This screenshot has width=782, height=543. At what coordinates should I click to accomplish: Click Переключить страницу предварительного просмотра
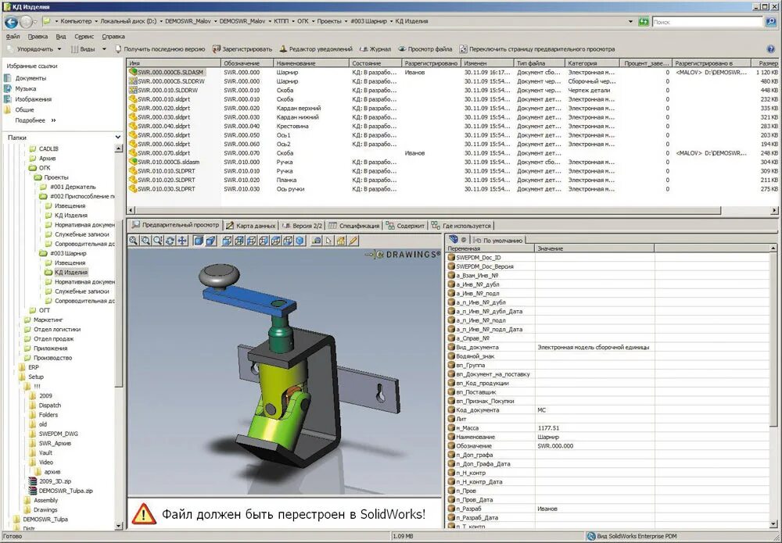click(x=537, y=48)
